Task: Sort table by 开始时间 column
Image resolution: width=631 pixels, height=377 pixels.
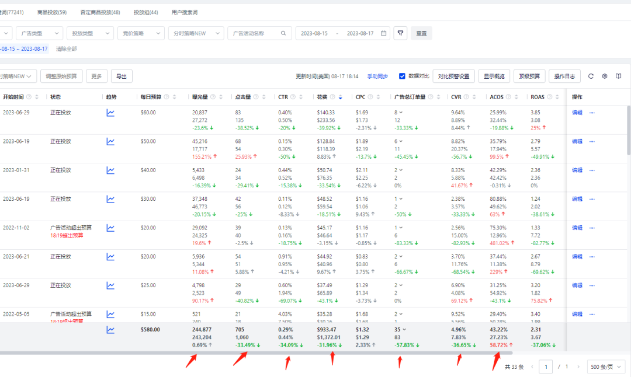Action: pyautogui.click(x=37, y=97)
